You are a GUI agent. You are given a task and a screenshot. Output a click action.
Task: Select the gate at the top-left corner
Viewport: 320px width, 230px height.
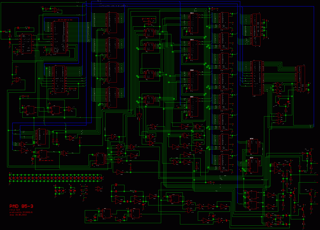[55, 10]
